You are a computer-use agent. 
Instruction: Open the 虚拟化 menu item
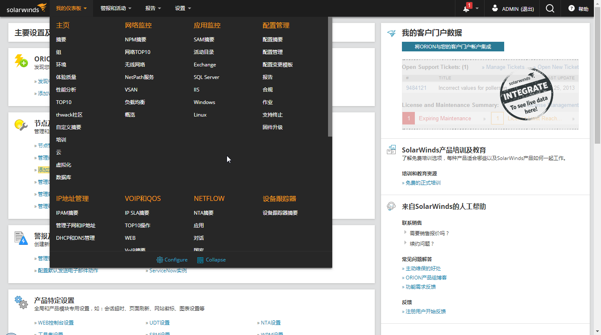point(63,165)
